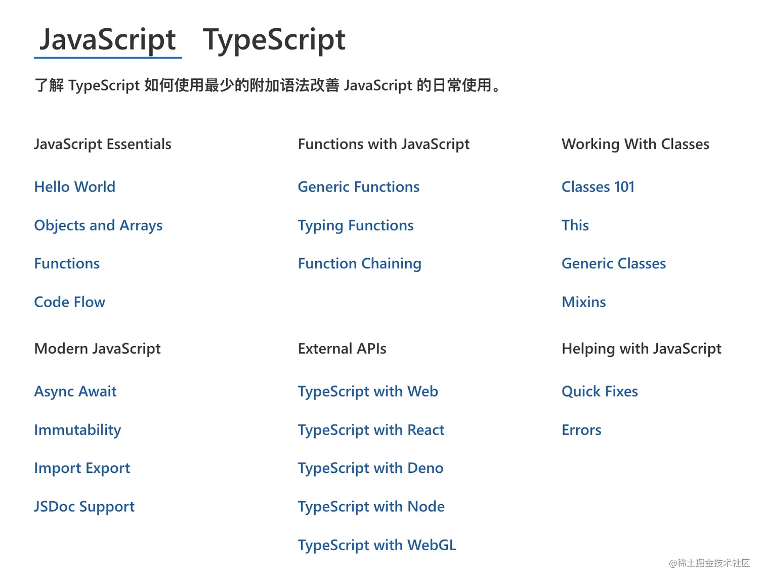Switch to the JavaScript tab
The width and height of the screenshot is (765, 583).
[108, 40]
